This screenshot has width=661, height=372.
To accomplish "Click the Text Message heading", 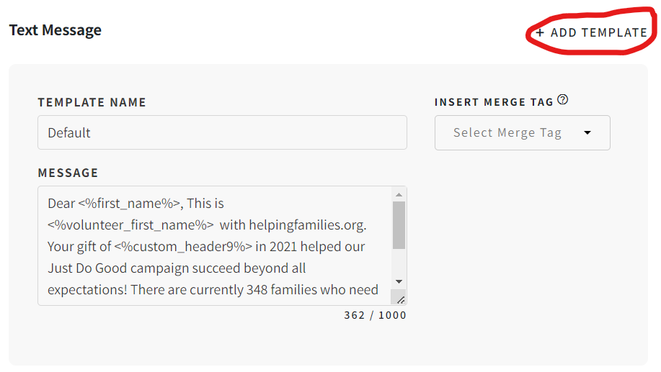I will click(x=56, y=30).
